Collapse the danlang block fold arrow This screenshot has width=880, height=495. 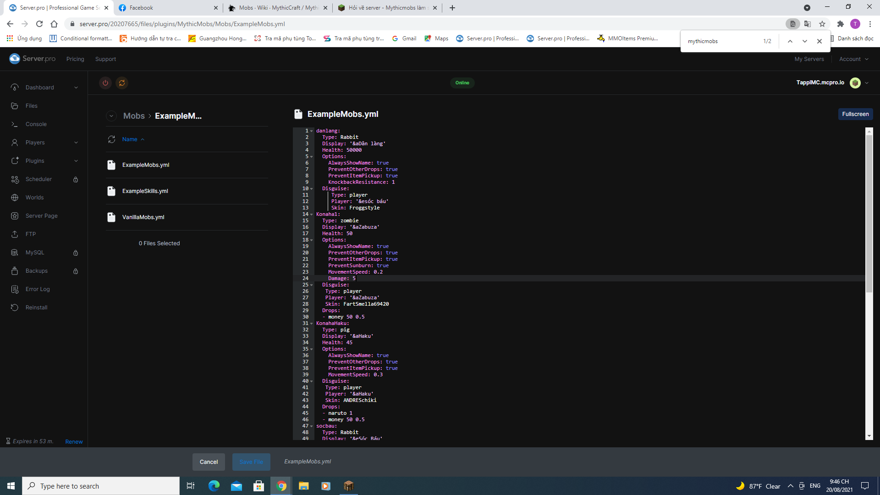pos(312,131)
